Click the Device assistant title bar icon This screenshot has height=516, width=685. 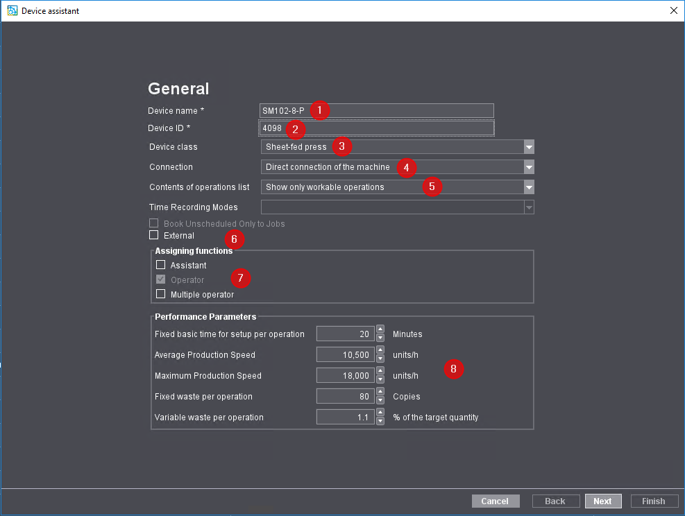[x=12, y=10]
